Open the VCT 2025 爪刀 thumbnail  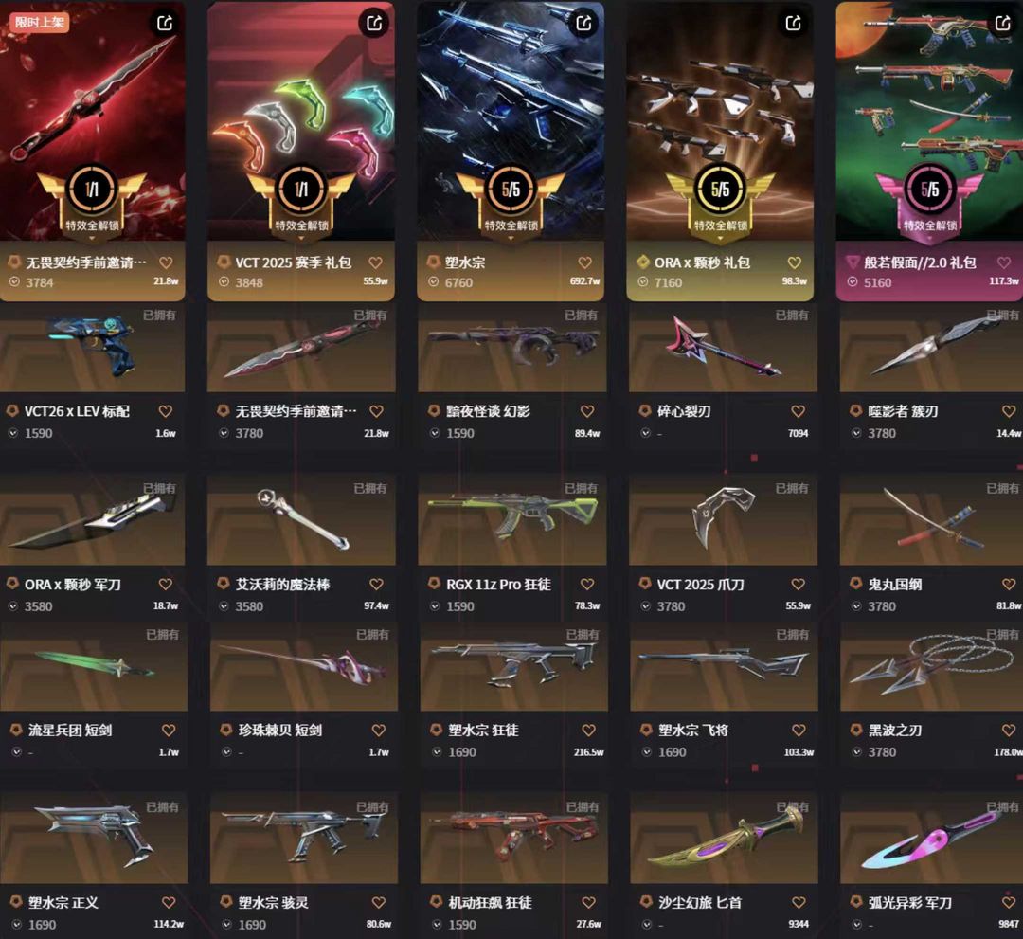point(723,519)
